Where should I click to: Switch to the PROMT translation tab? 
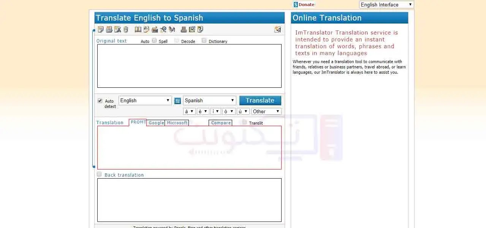[138, 122]
